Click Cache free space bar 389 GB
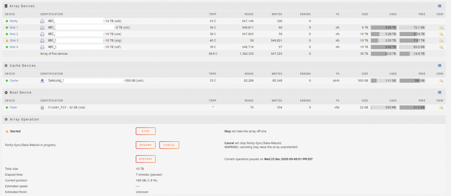451x196 pixels. [412, 80]
